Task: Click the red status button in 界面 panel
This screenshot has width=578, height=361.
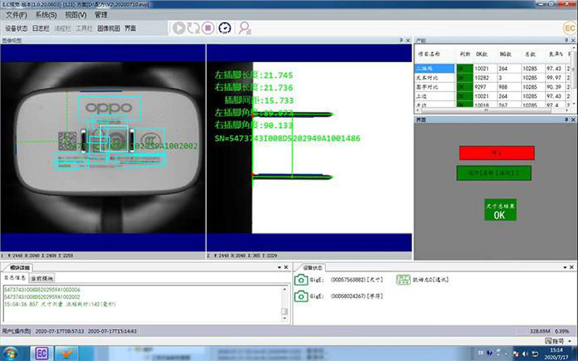Action: click(496, 153)
